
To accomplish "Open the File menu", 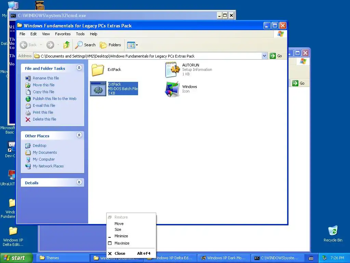I will [22, 34].
